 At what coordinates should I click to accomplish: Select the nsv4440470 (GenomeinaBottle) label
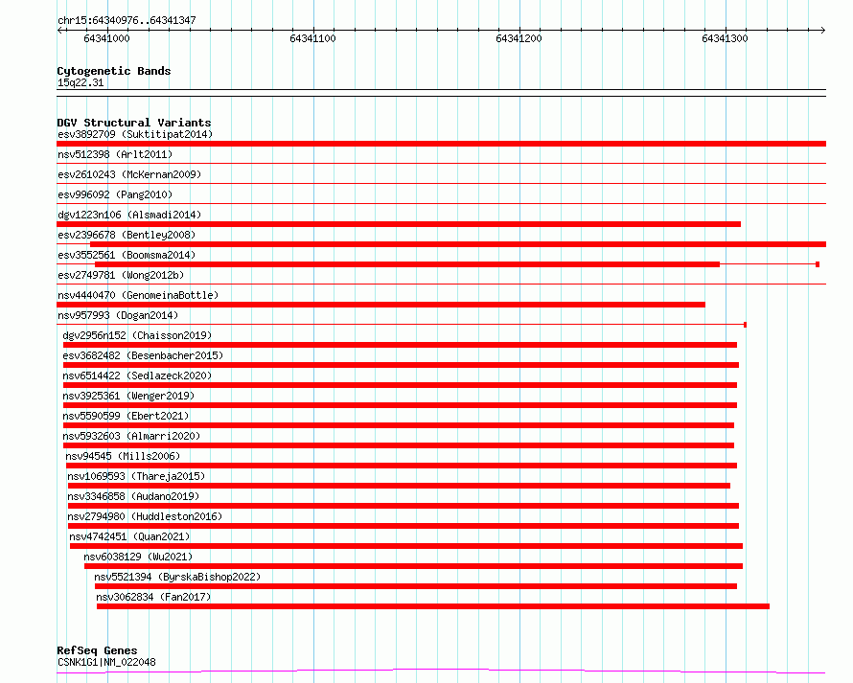click(138, 295)
